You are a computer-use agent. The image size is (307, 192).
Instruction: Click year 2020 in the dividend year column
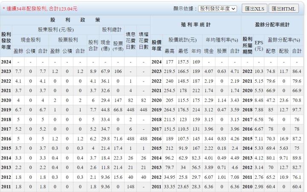pyautogui.click(x=6, y=100)
